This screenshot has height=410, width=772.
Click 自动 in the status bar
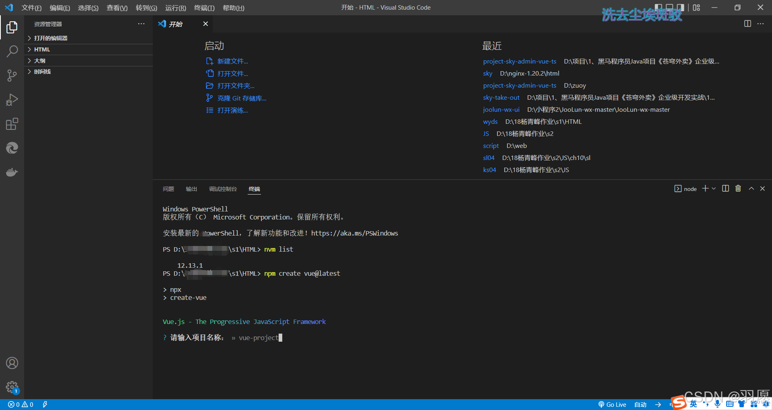[x=640, y=404]
